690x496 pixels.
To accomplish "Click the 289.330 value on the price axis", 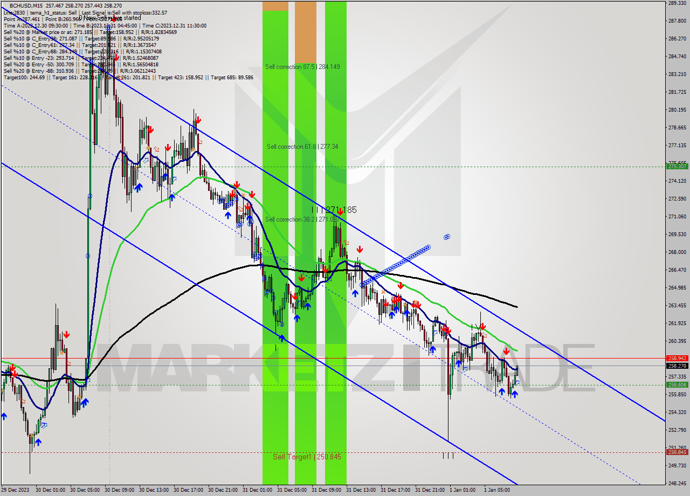I will point(677,3).
